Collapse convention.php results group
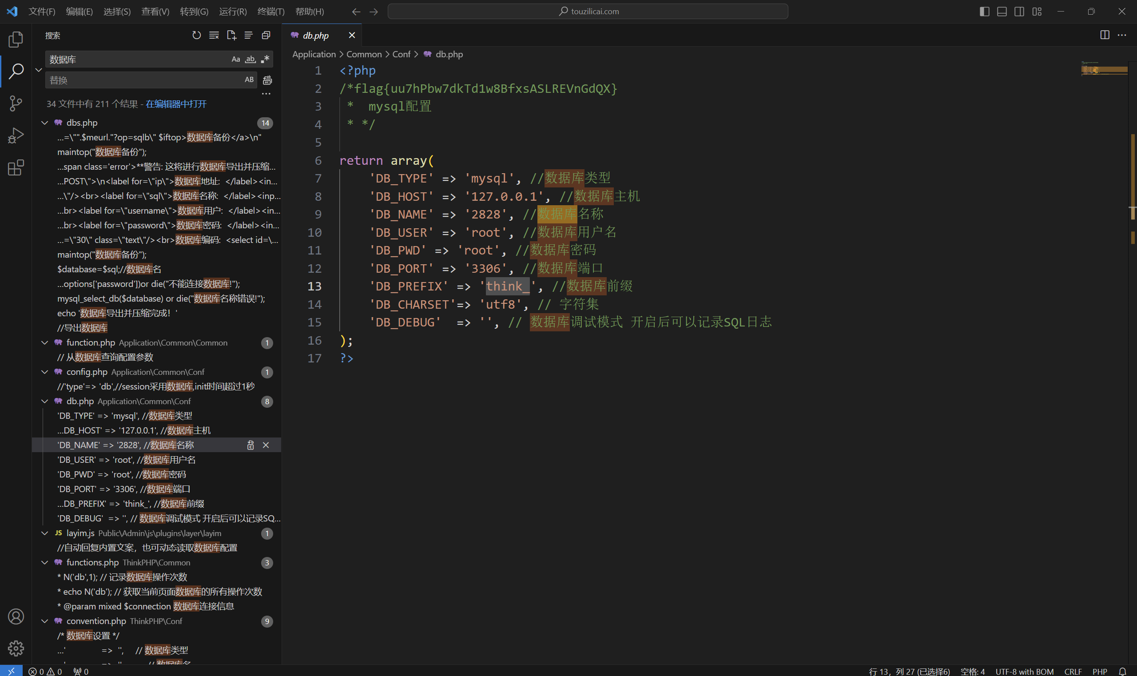This screenshot has width=1137, height=676. 45,621
